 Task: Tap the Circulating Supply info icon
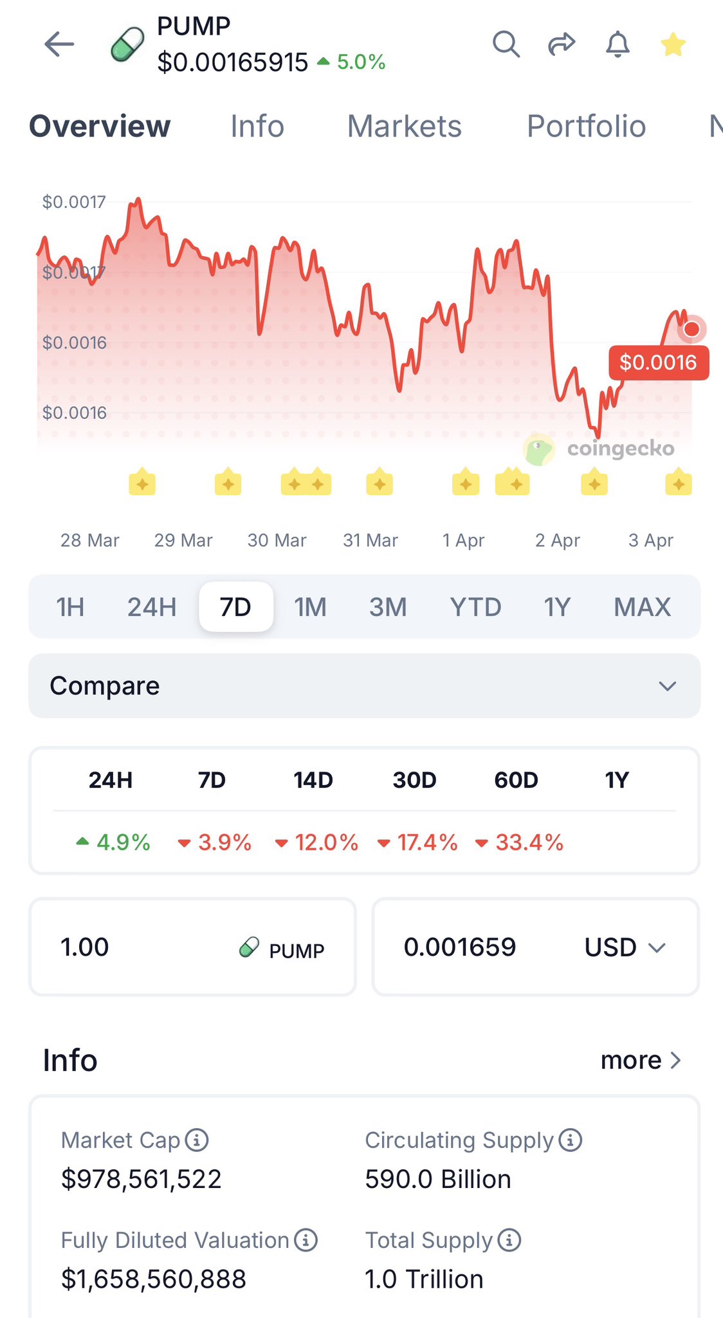click(570, 1140)
